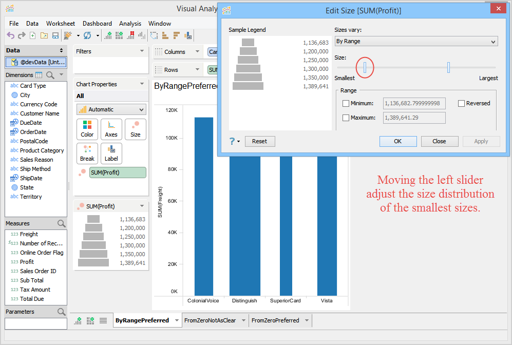Toggle the Data pane up-down arrows
This screenshot has height=345, width=512.
click(x=61, y=50)
